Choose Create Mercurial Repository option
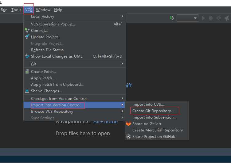This screenshot has width=231, height=163. [x=157, y=130]
